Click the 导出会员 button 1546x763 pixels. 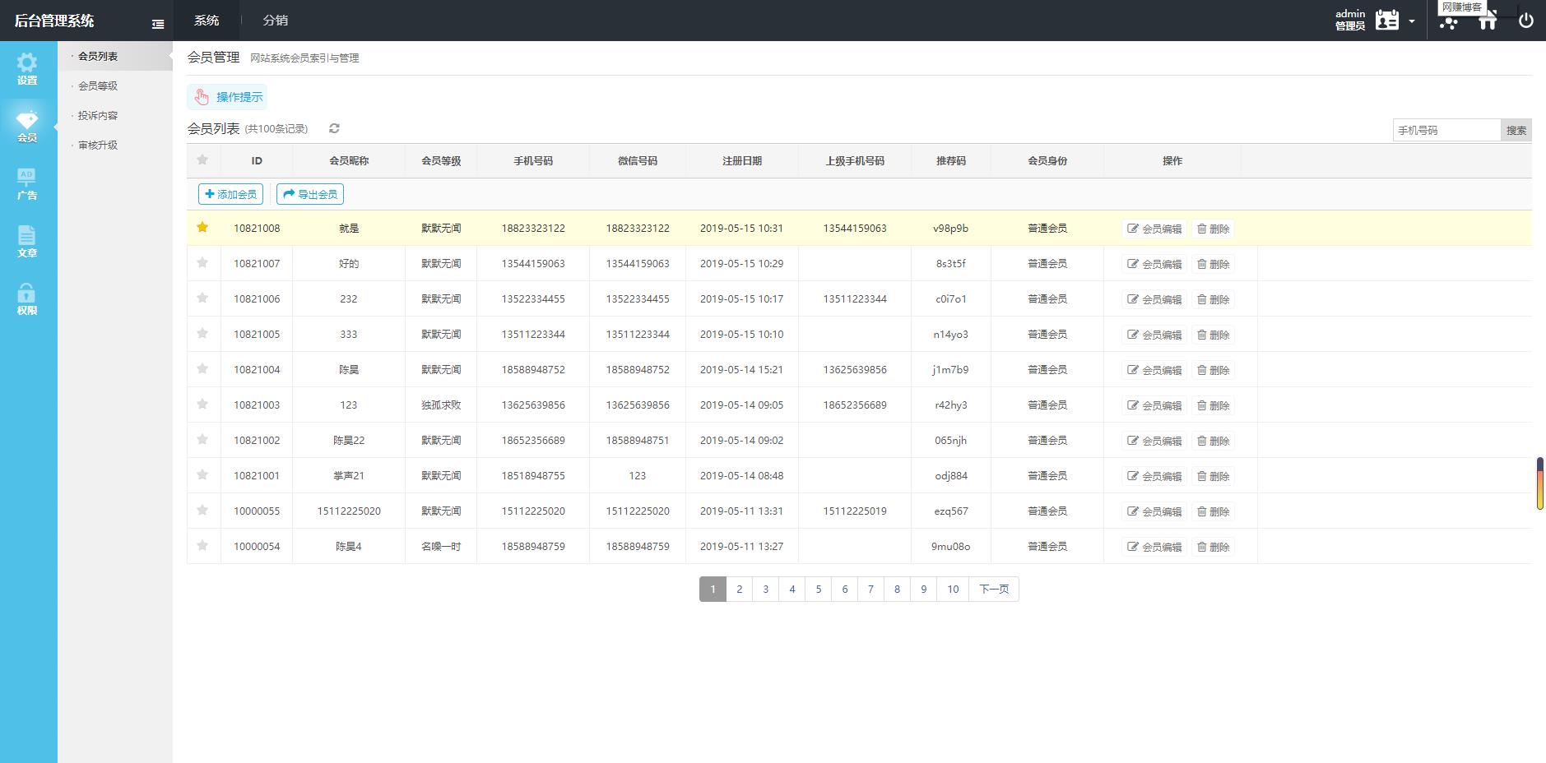tap(310, 194)
